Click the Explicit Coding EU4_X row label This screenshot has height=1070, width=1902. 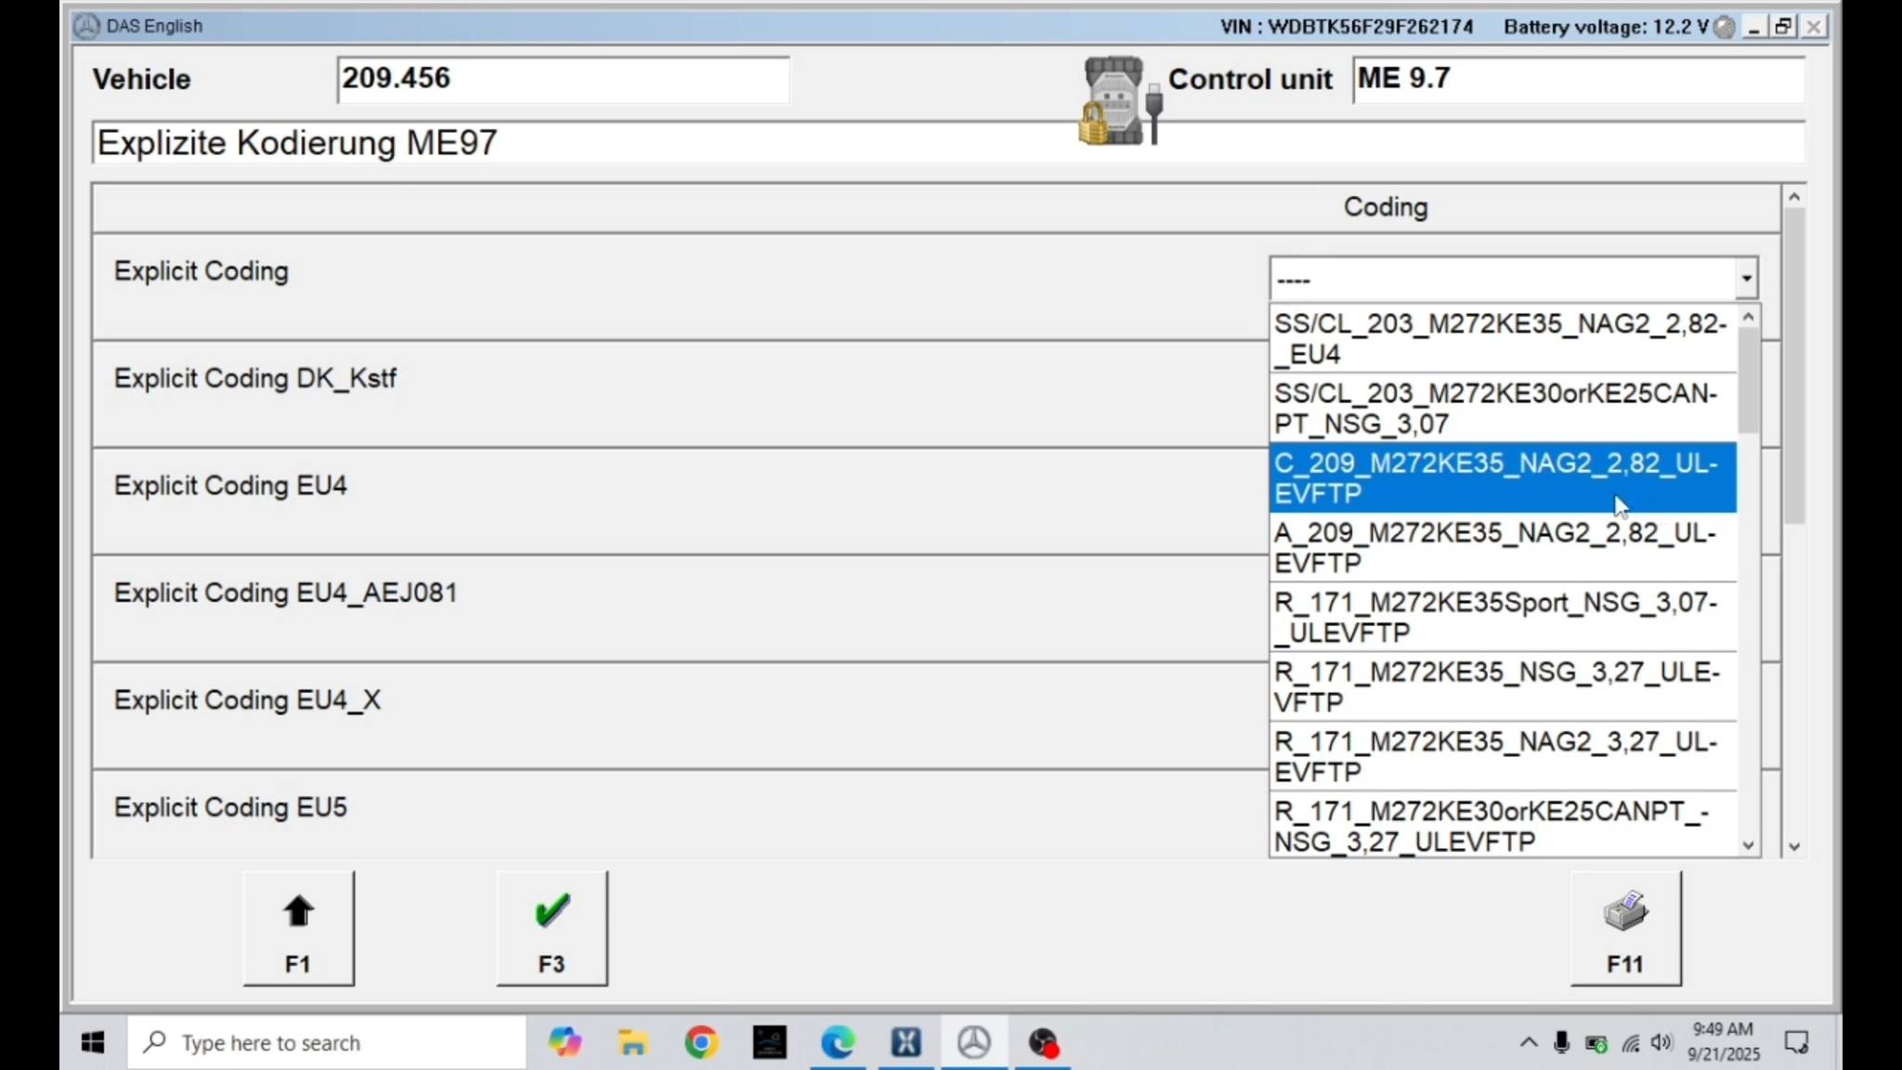(x=247, y=700)
